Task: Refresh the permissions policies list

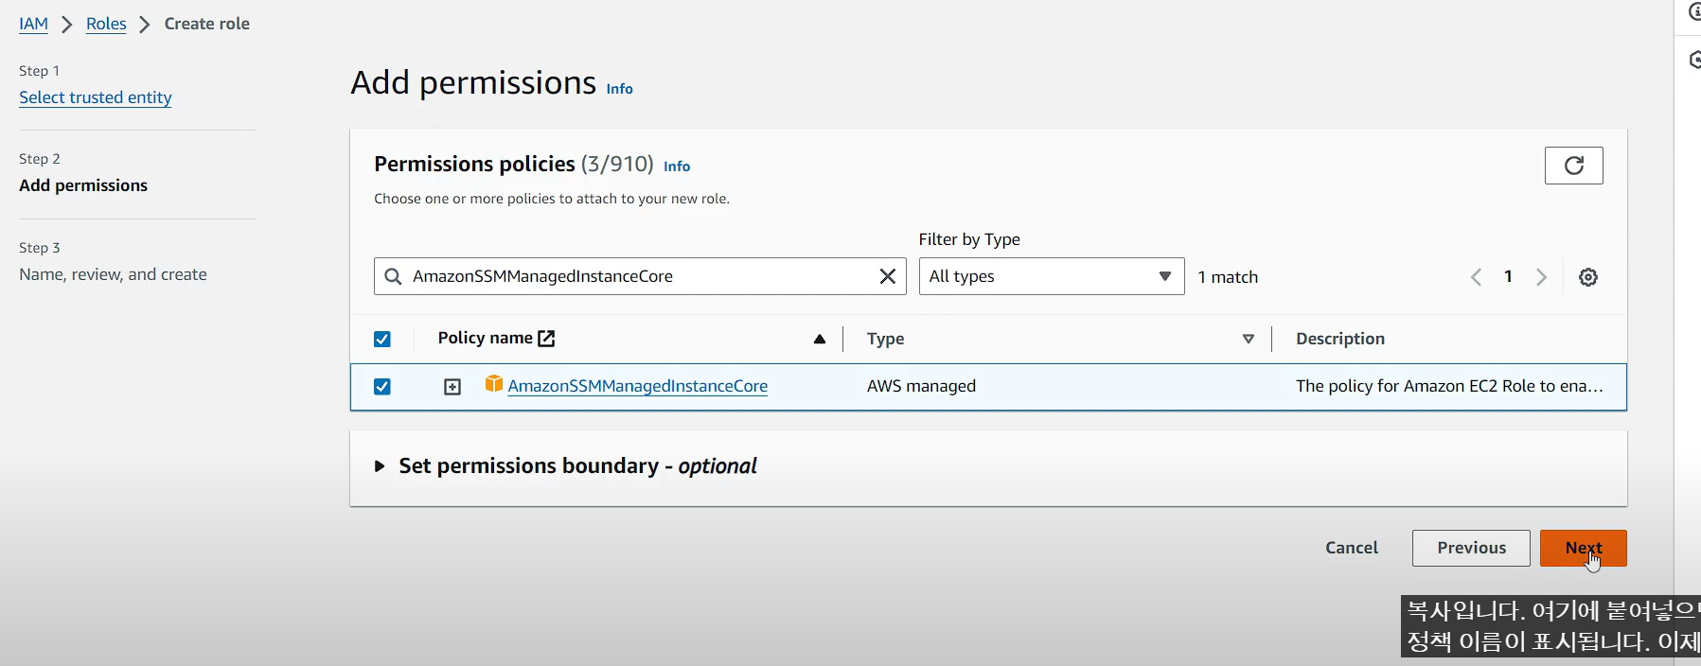Action: pyautogui.click(x=1573, y=166)
